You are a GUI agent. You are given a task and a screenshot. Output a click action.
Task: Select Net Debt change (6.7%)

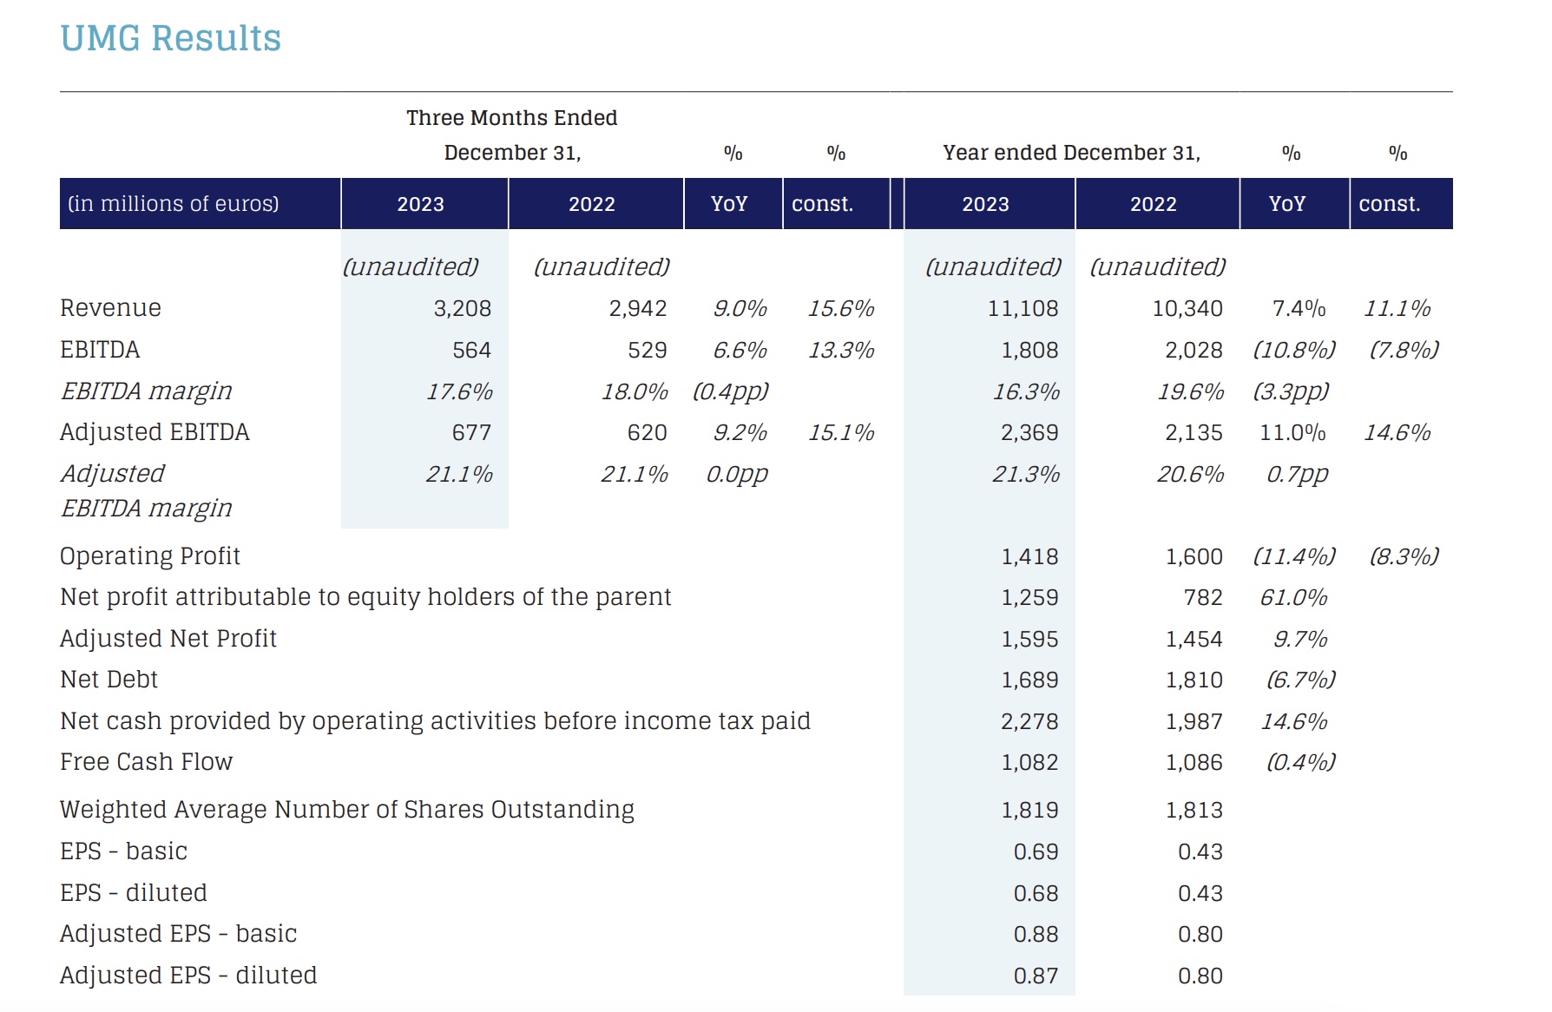(1300, 680)
